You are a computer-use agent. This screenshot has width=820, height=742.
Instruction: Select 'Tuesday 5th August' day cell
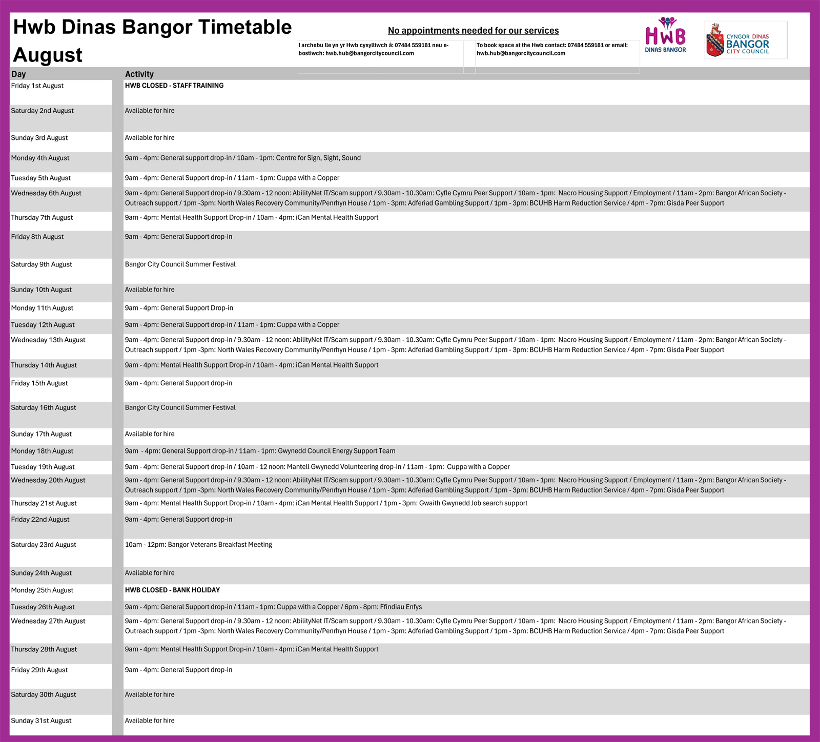61,179
